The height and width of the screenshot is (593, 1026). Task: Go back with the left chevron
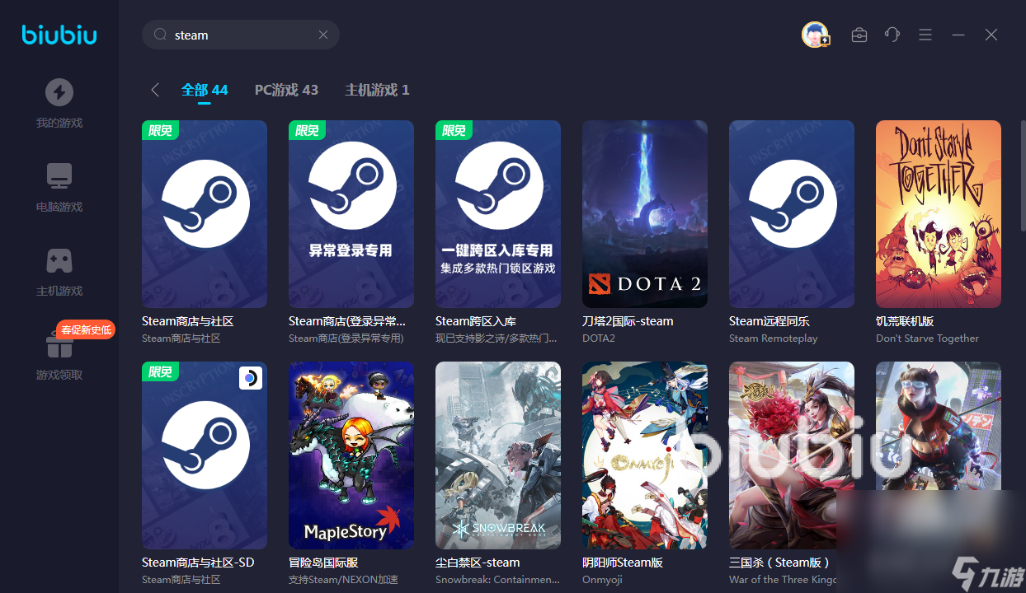pyautogui.click(x=155, y=90)
